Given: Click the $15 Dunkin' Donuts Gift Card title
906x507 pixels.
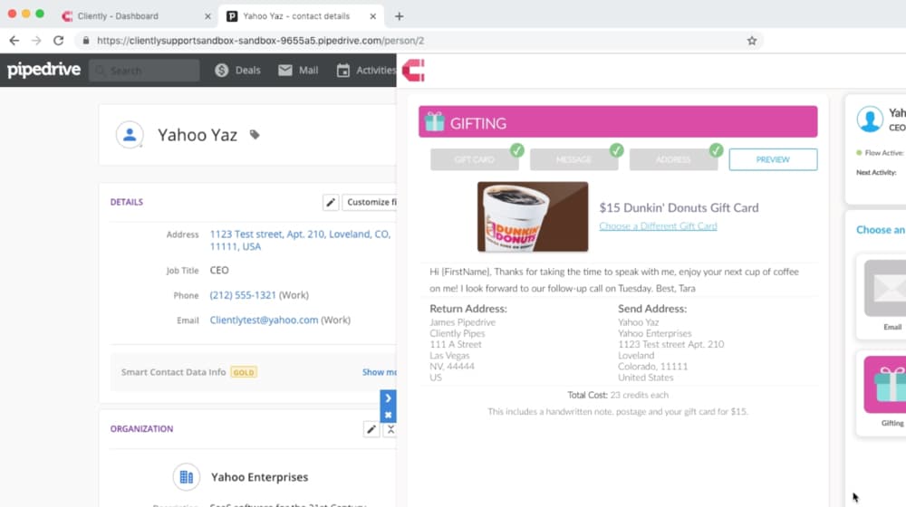Looking at the screenshot, I should coord(679,208).
